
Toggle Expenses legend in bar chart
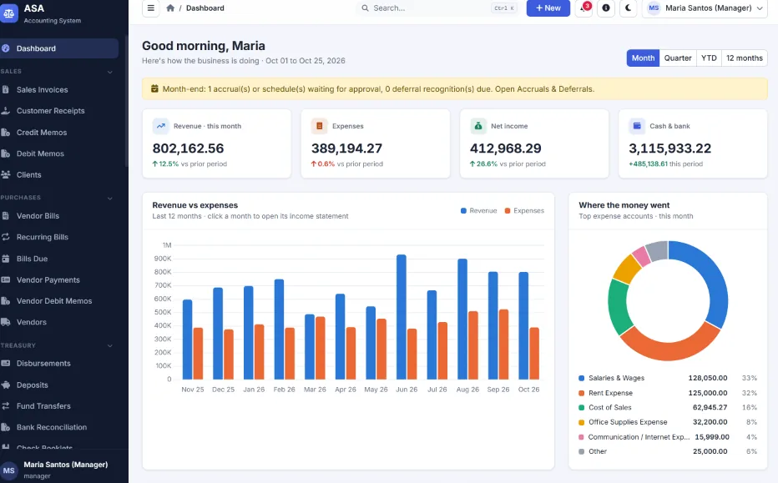pos(524,211)
